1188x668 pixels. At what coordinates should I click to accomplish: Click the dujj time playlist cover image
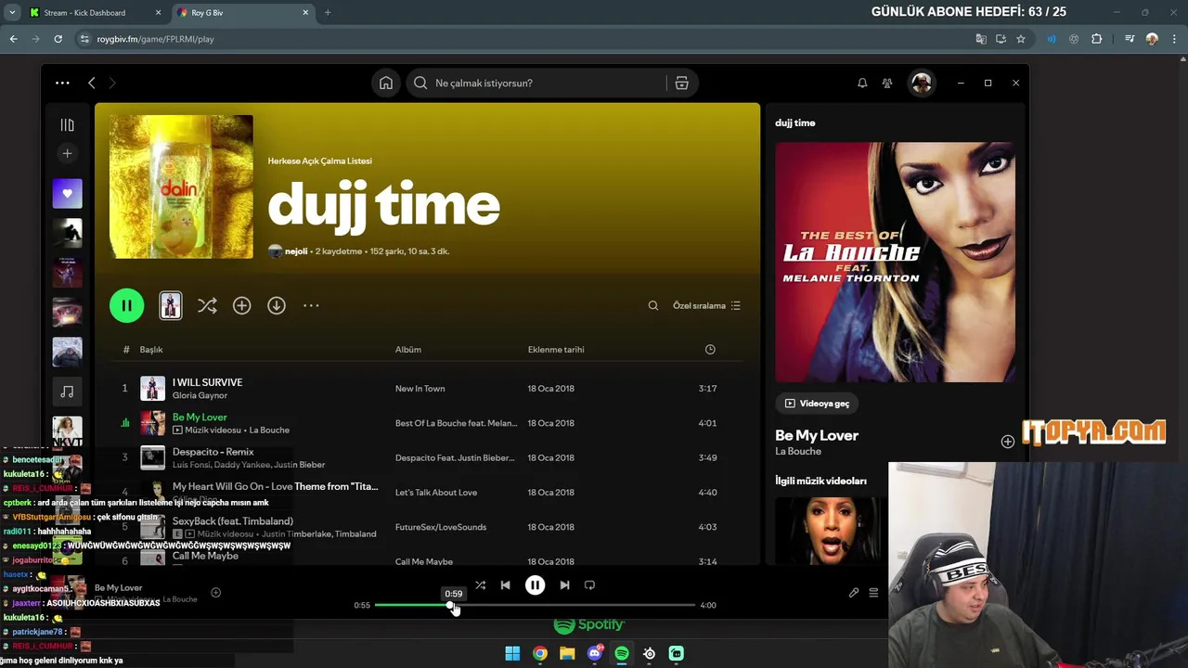[181, 186]
